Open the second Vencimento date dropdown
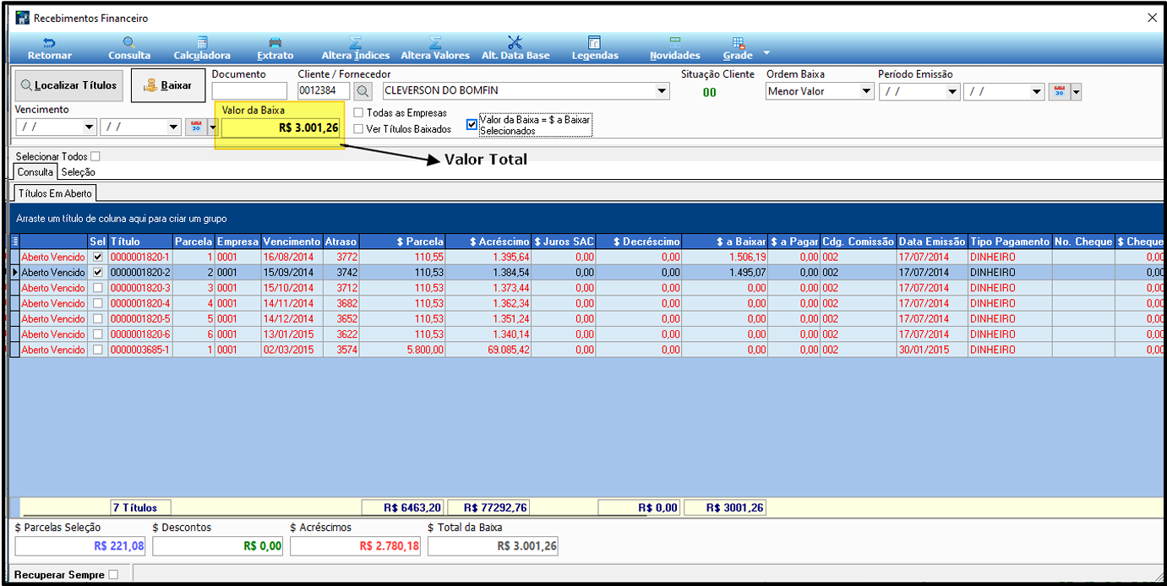The image size is (1167, 586). click(174, 127)
